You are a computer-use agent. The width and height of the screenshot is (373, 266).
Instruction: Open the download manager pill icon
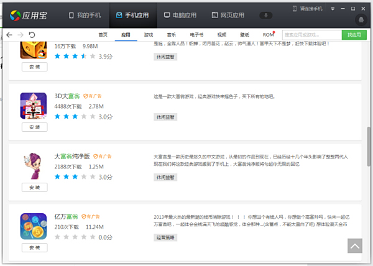pyautogui.click(x=265, y=16)
